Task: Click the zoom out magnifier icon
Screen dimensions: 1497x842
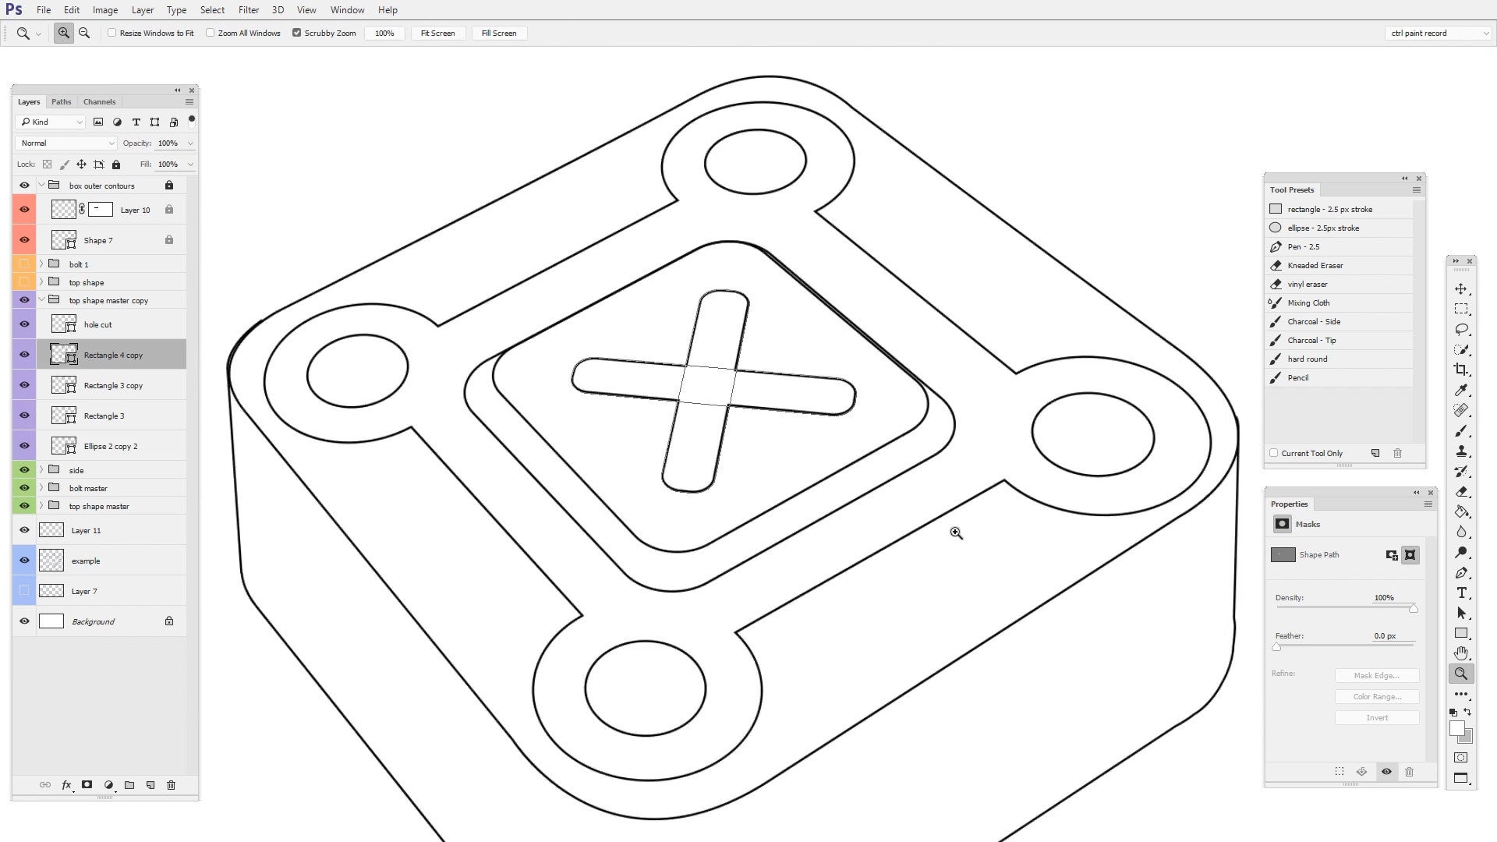Action: coord(84,33)
